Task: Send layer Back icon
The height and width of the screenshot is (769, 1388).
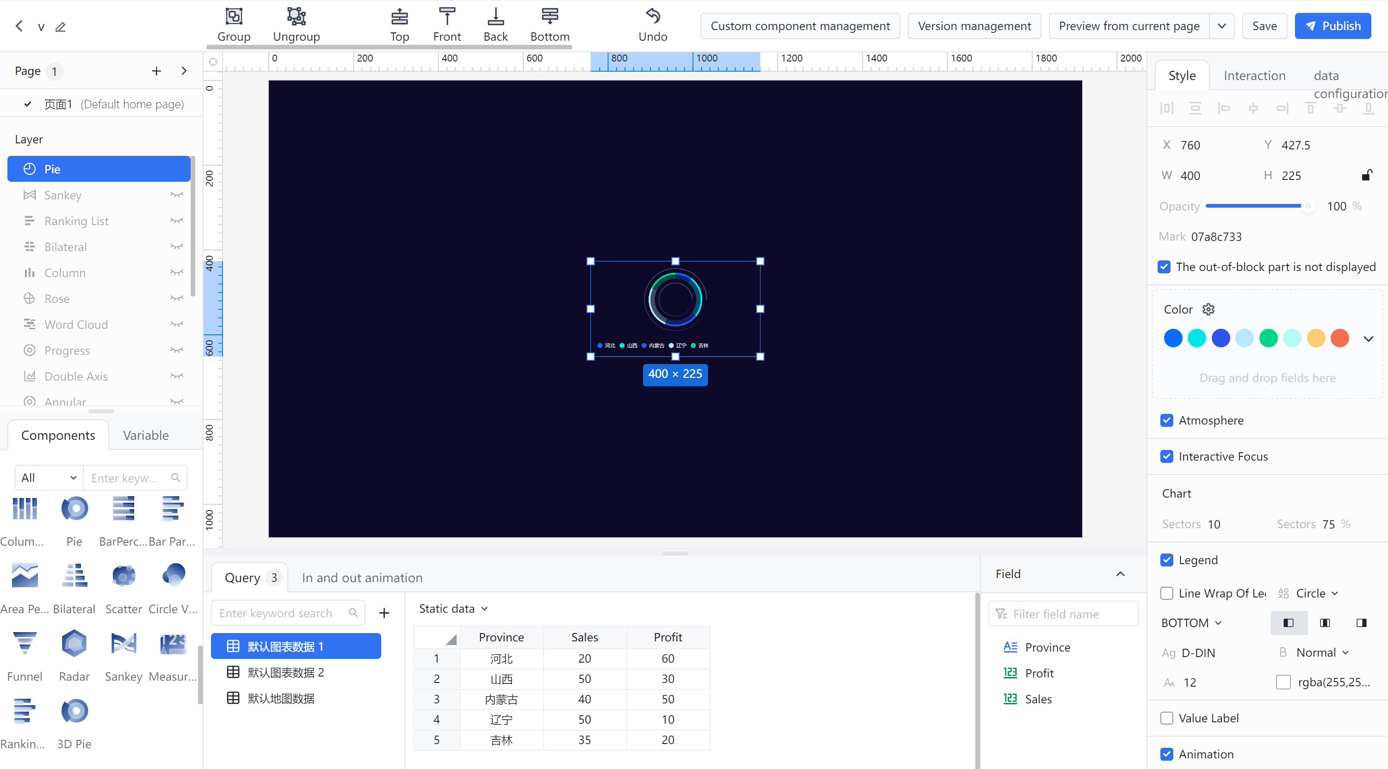Action: (x=495, y=17)
